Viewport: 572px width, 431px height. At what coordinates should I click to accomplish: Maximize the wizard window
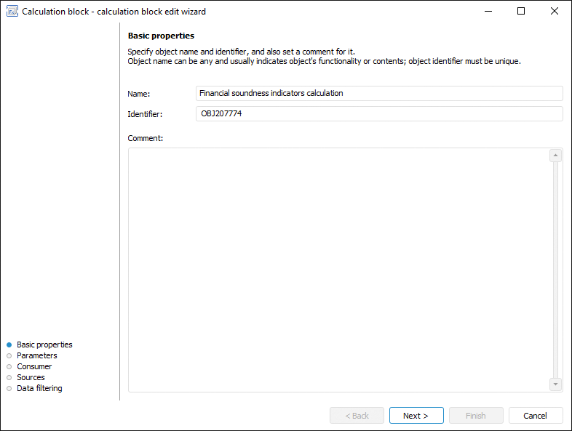pyautogui.click(x=521, y=12)
